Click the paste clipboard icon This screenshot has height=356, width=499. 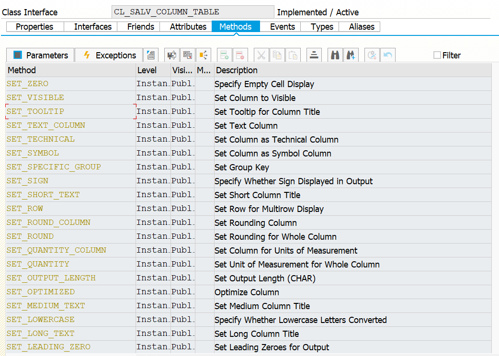(x=293, y=55)
